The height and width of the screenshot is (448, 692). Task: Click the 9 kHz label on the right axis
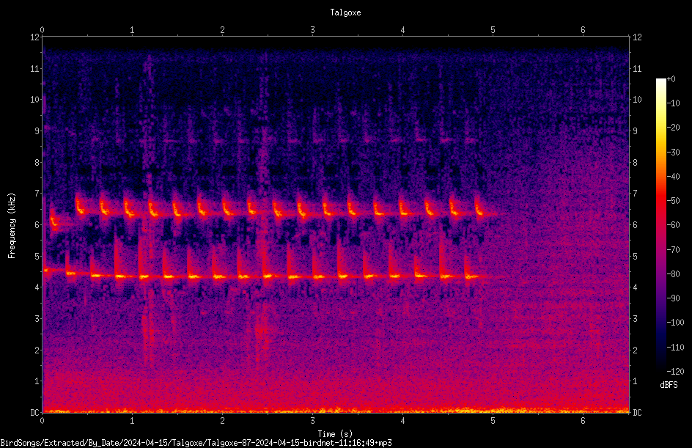coord(635,131)
